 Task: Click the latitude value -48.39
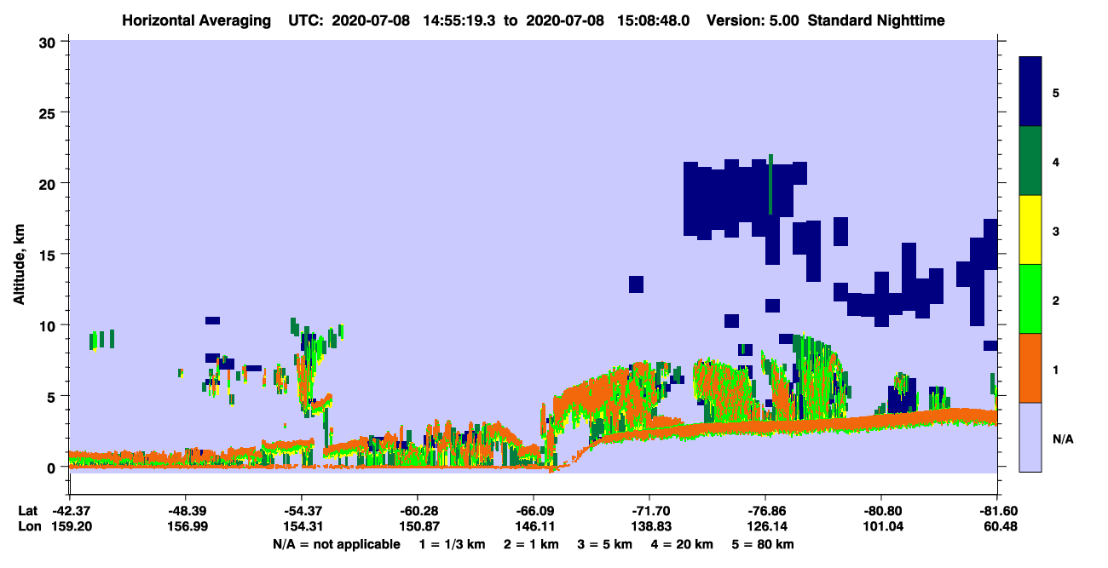(x=185, y=511)
